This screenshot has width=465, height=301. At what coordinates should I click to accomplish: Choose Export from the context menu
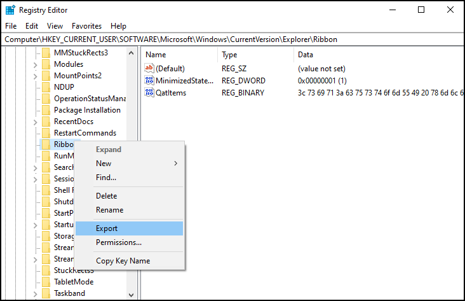pos(130,228)
